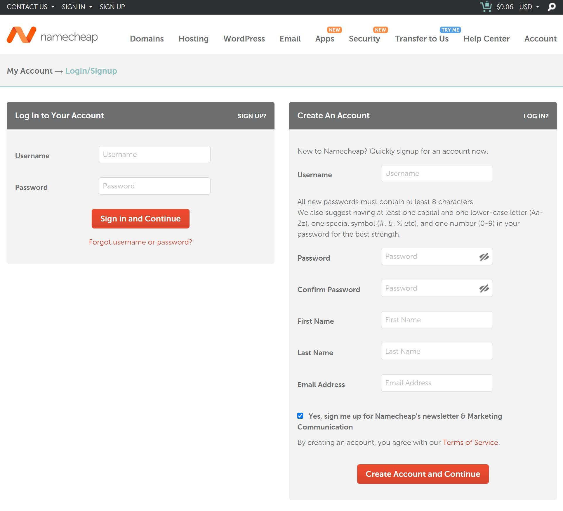
Task: Open the shopping cart
Action: (x=485, y=6)
